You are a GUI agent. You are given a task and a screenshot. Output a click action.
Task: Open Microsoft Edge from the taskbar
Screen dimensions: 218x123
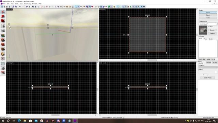coord(19,121)
